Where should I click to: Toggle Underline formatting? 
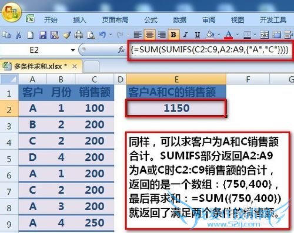[x=198, y=35]
